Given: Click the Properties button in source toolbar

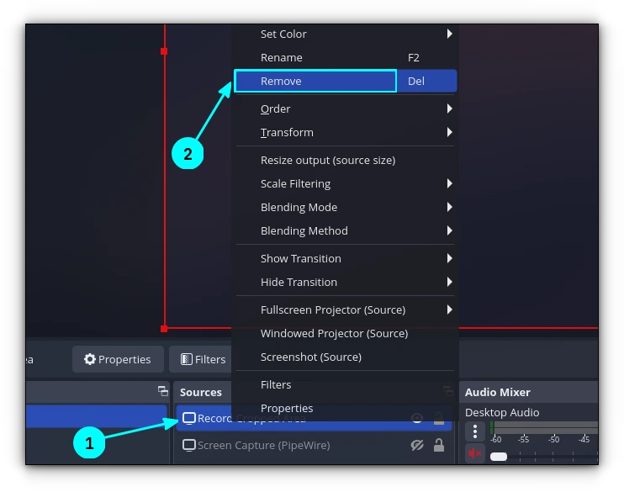Looking at the screenshot, I should pyautogui.click(x=118, y=359).
